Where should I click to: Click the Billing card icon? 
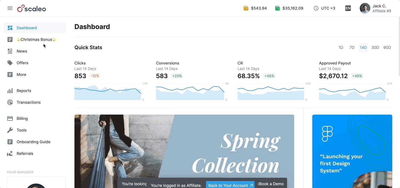pyautogui.click(x=10, y=118)
